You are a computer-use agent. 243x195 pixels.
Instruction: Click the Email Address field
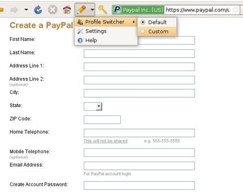[139, 166]
